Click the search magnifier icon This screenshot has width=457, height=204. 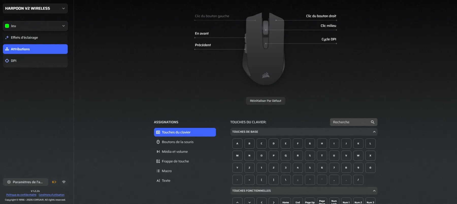(x=372, y=122)
